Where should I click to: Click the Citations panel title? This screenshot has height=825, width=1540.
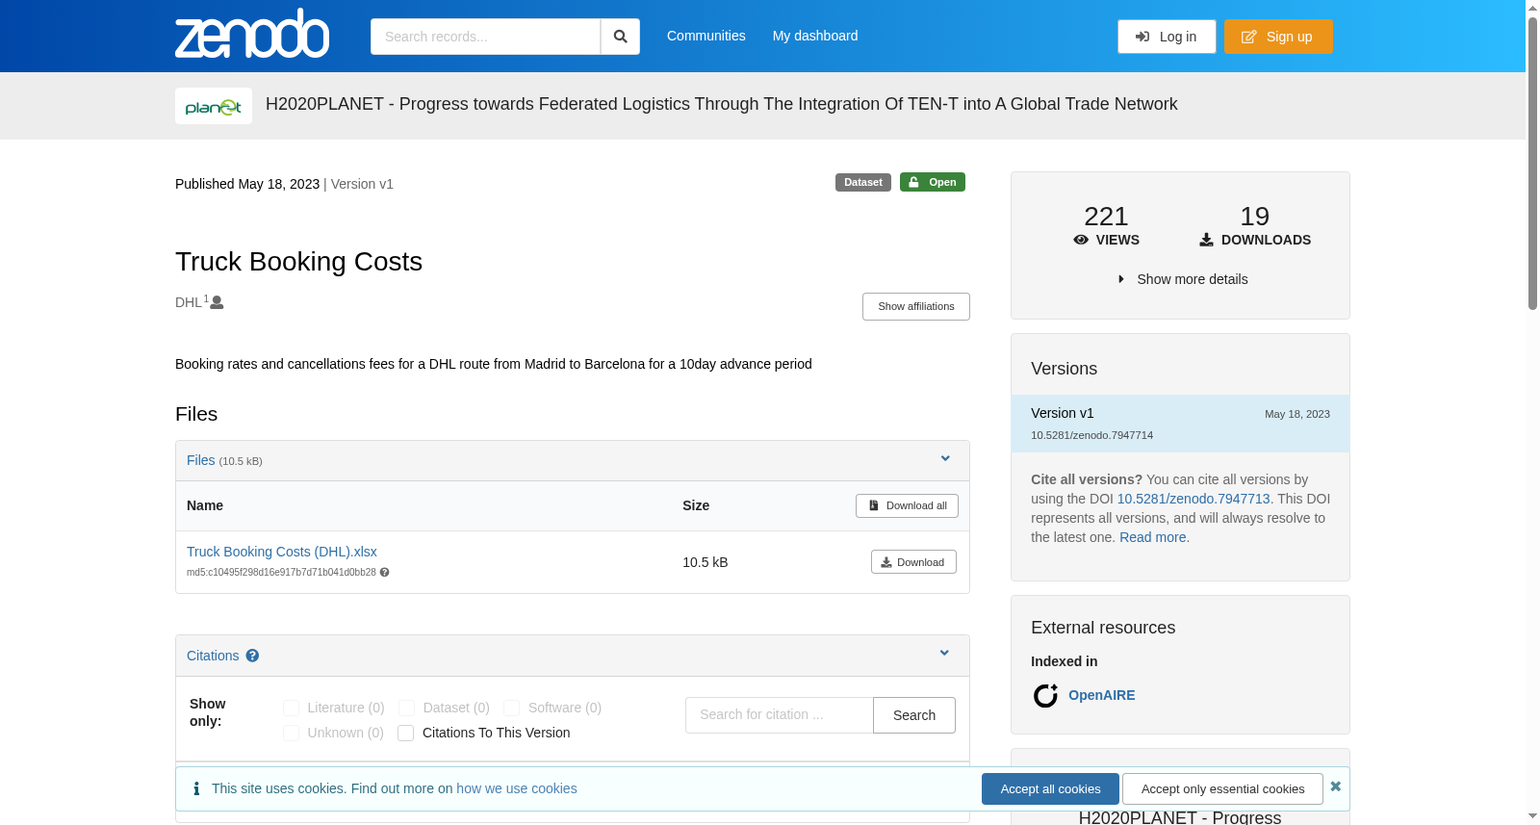pos(213,656)
